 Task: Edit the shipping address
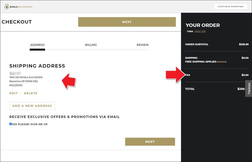pyautogui.click(x=13, y=93)
